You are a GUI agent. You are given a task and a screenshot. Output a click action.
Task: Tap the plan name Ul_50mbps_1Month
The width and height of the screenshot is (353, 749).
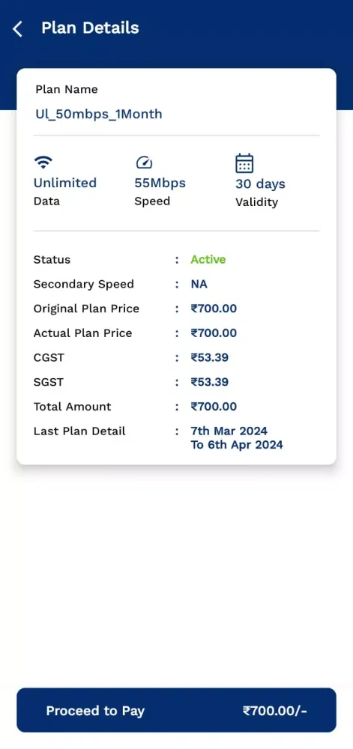pos(99,114)
